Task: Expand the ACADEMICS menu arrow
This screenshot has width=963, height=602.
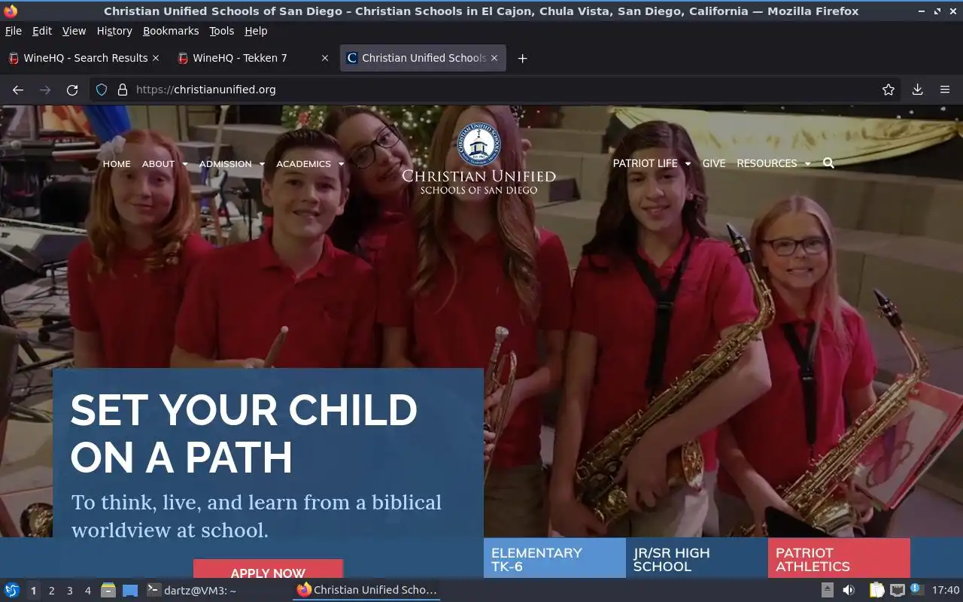Action: click(341, 164)
